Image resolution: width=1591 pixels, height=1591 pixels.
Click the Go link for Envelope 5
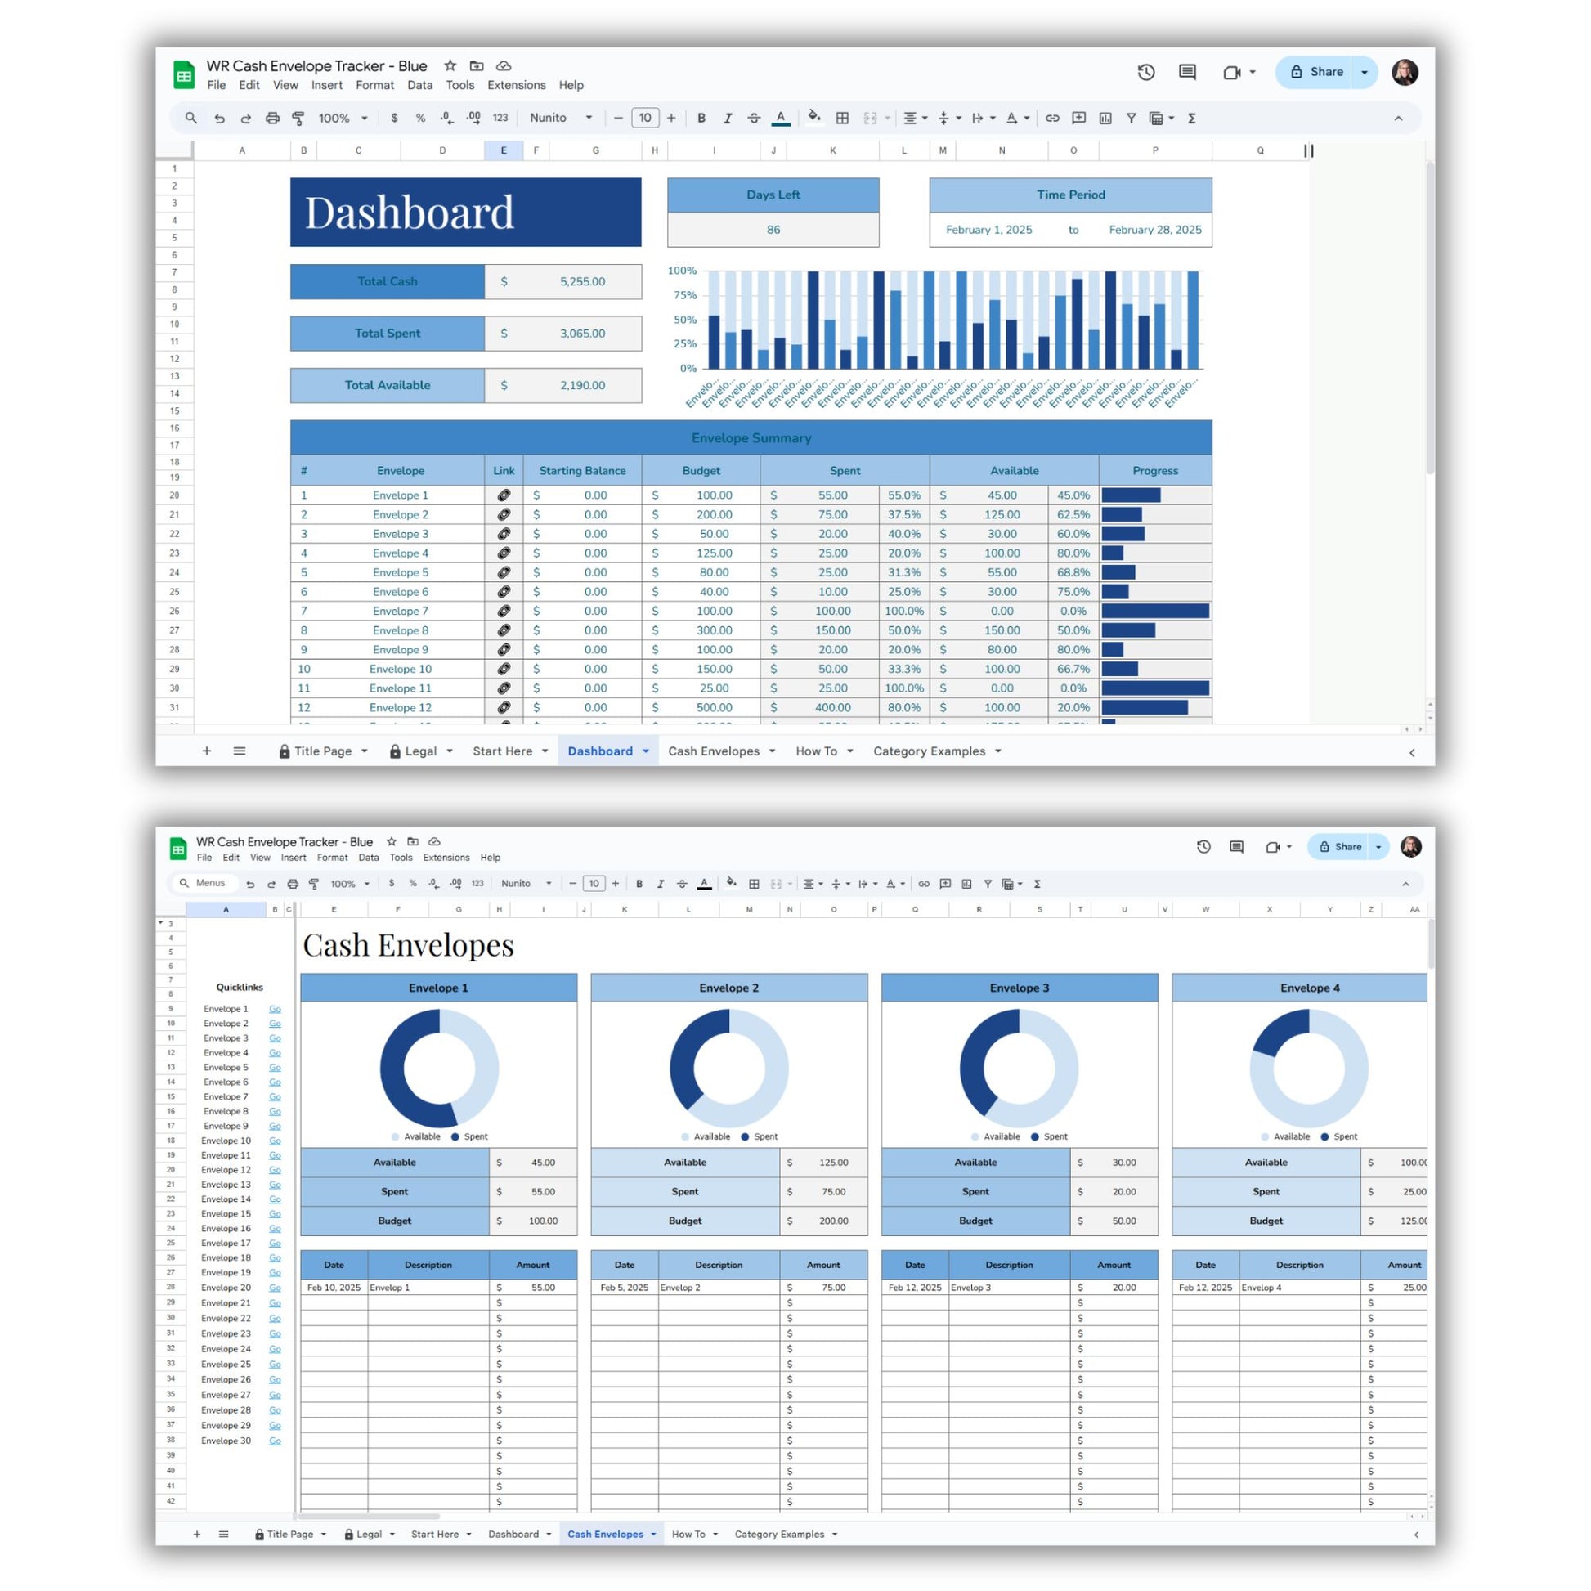pos(275,1067)
